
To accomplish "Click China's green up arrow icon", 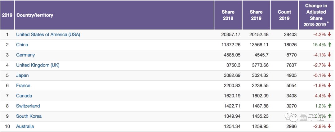I will tap(329, 45).
